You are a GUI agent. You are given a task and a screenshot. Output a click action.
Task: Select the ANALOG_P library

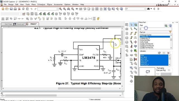coord(154,65)
